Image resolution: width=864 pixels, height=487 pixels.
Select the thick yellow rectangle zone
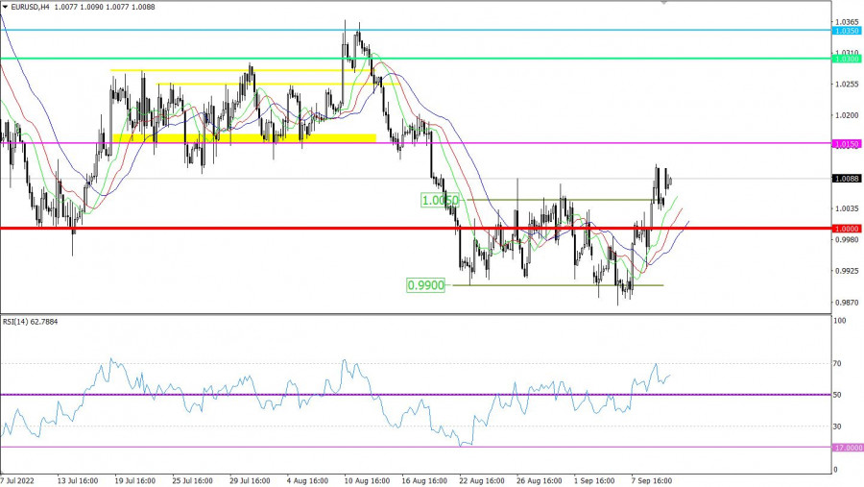point(244,138)
